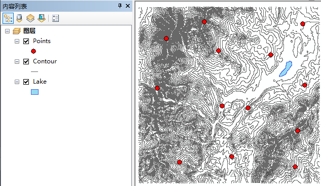Image resolution: width=321 pixels, height=186 pixels.
Task: Select the Lake layer name
Action: pyautogui.click(x=40, y=82)
